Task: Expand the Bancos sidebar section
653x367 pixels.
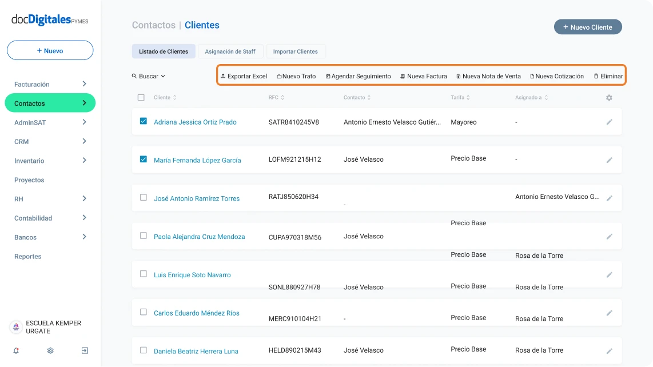Action: point(50,237)
